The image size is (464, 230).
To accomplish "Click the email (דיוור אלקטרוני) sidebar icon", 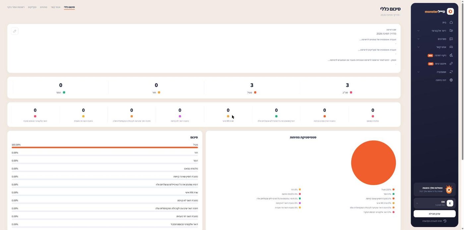I will tap(451, 31).
